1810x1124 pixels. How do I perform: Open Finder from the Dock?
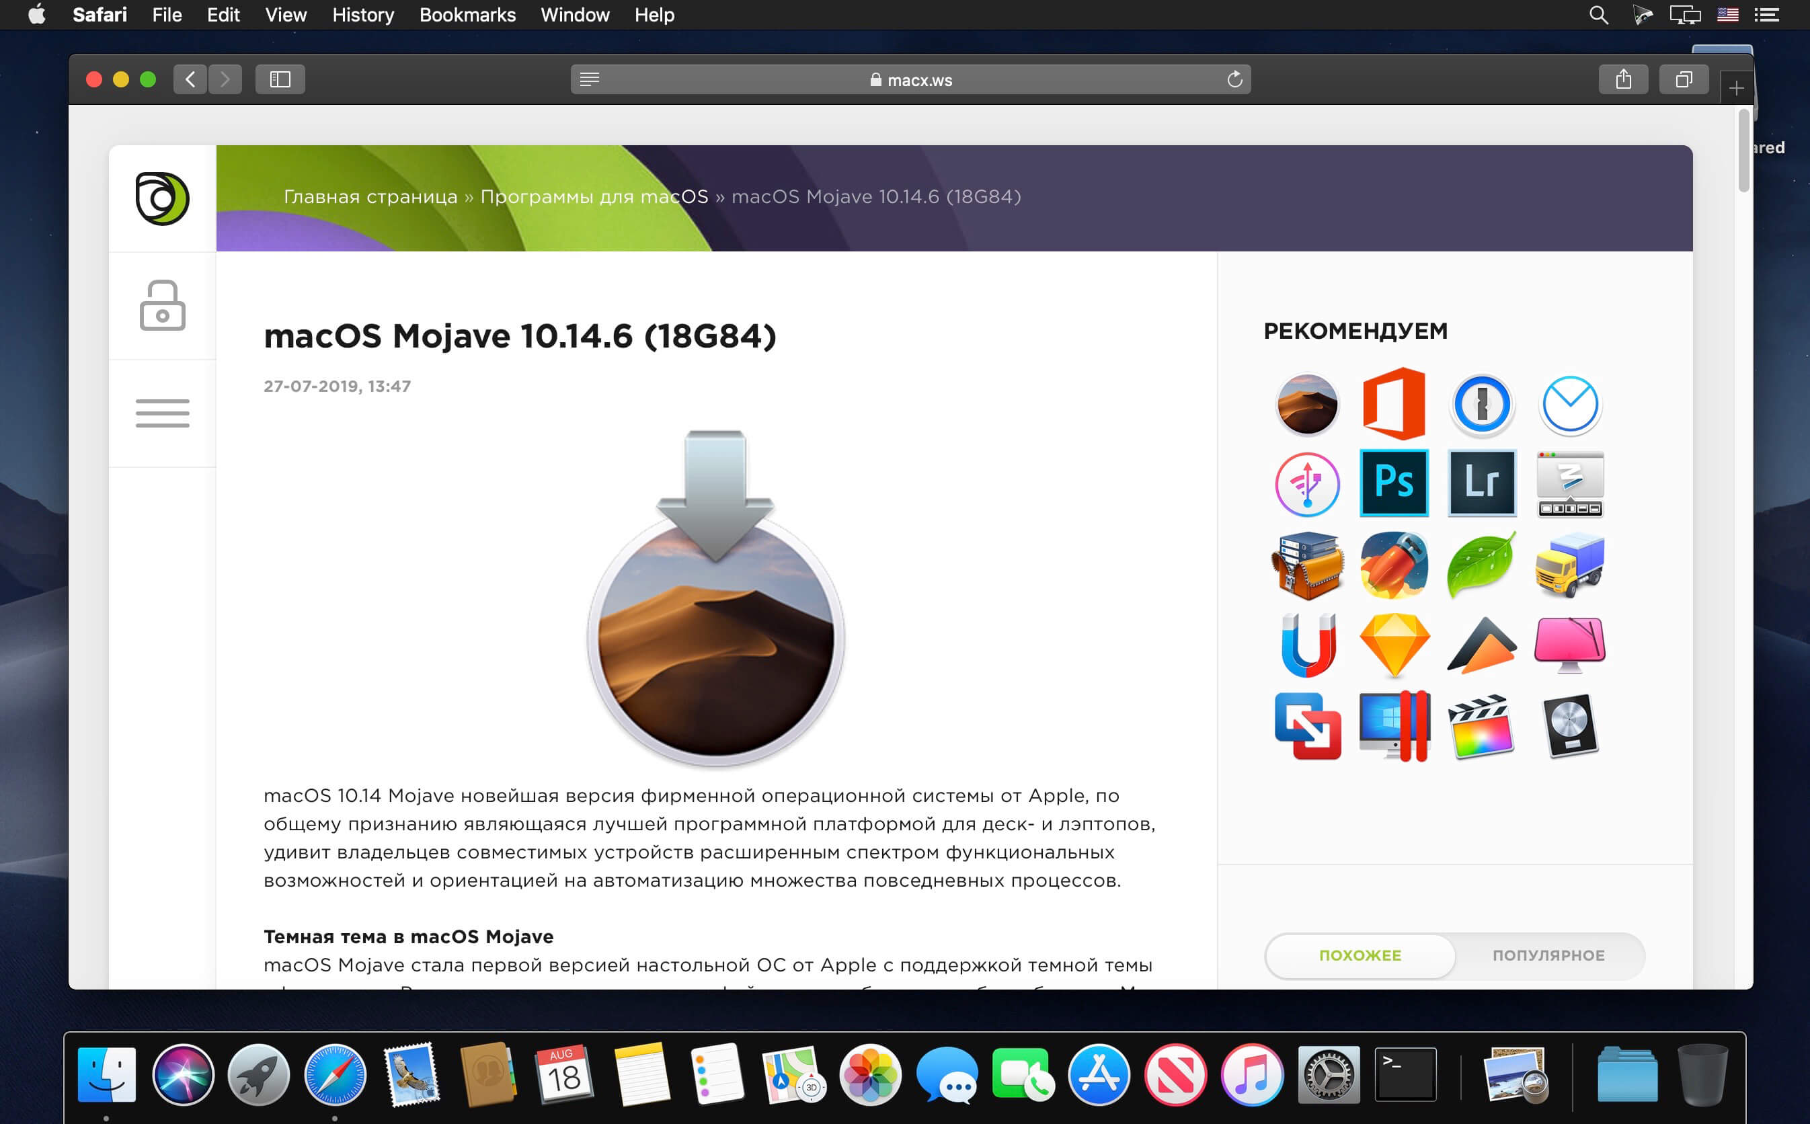106,1075
